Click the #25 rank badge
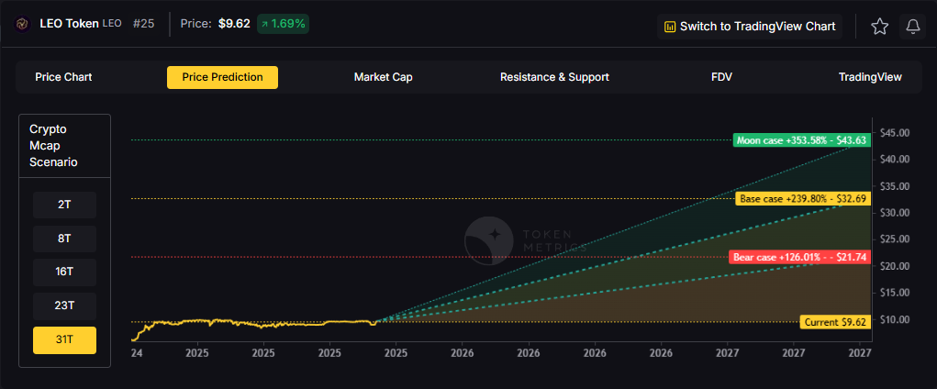 (143, 24)
